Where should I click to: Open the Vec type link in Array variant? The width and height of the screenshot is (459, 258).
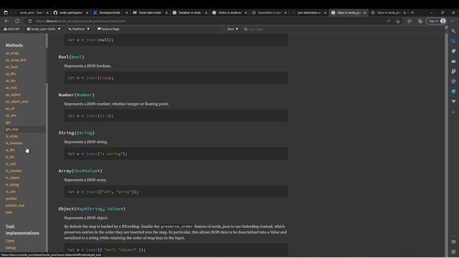click(78, 171)
